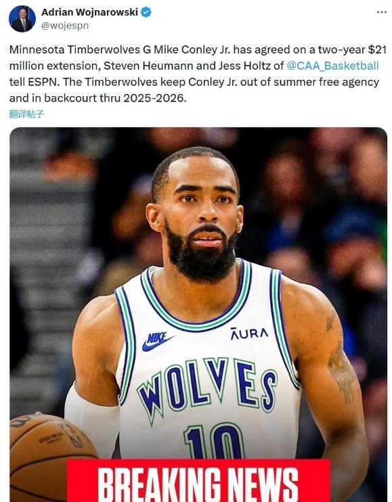The height and width of the screenshot is (502, 392).
Task: Click Adrian Wojnarowski's profile avatar
Action: point(22,18)
